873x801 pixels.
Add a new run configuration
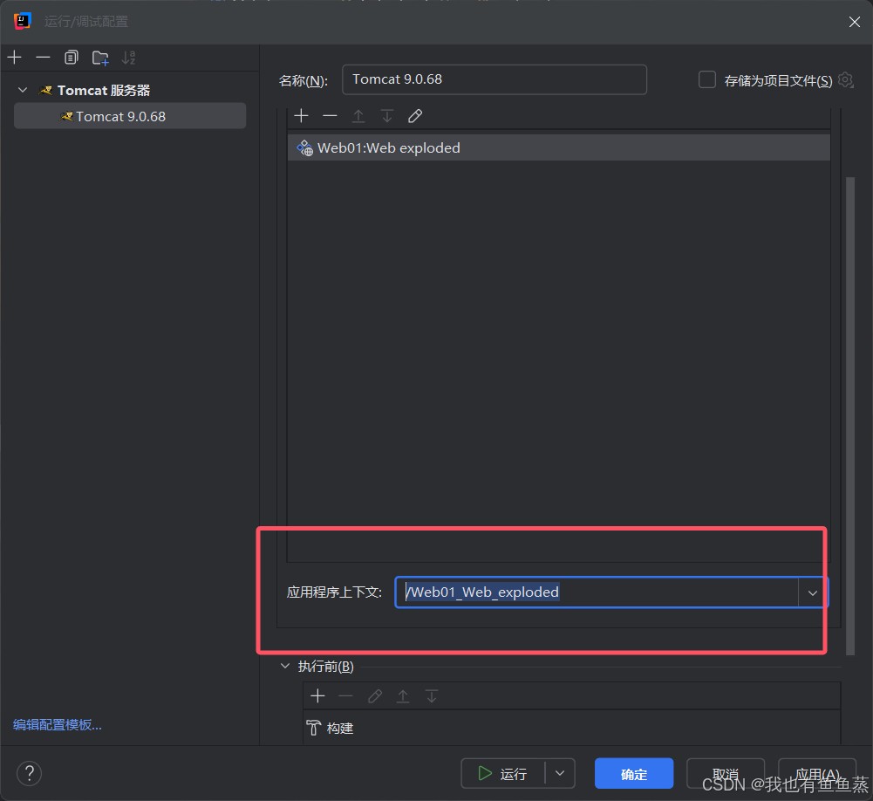point(15,58)
